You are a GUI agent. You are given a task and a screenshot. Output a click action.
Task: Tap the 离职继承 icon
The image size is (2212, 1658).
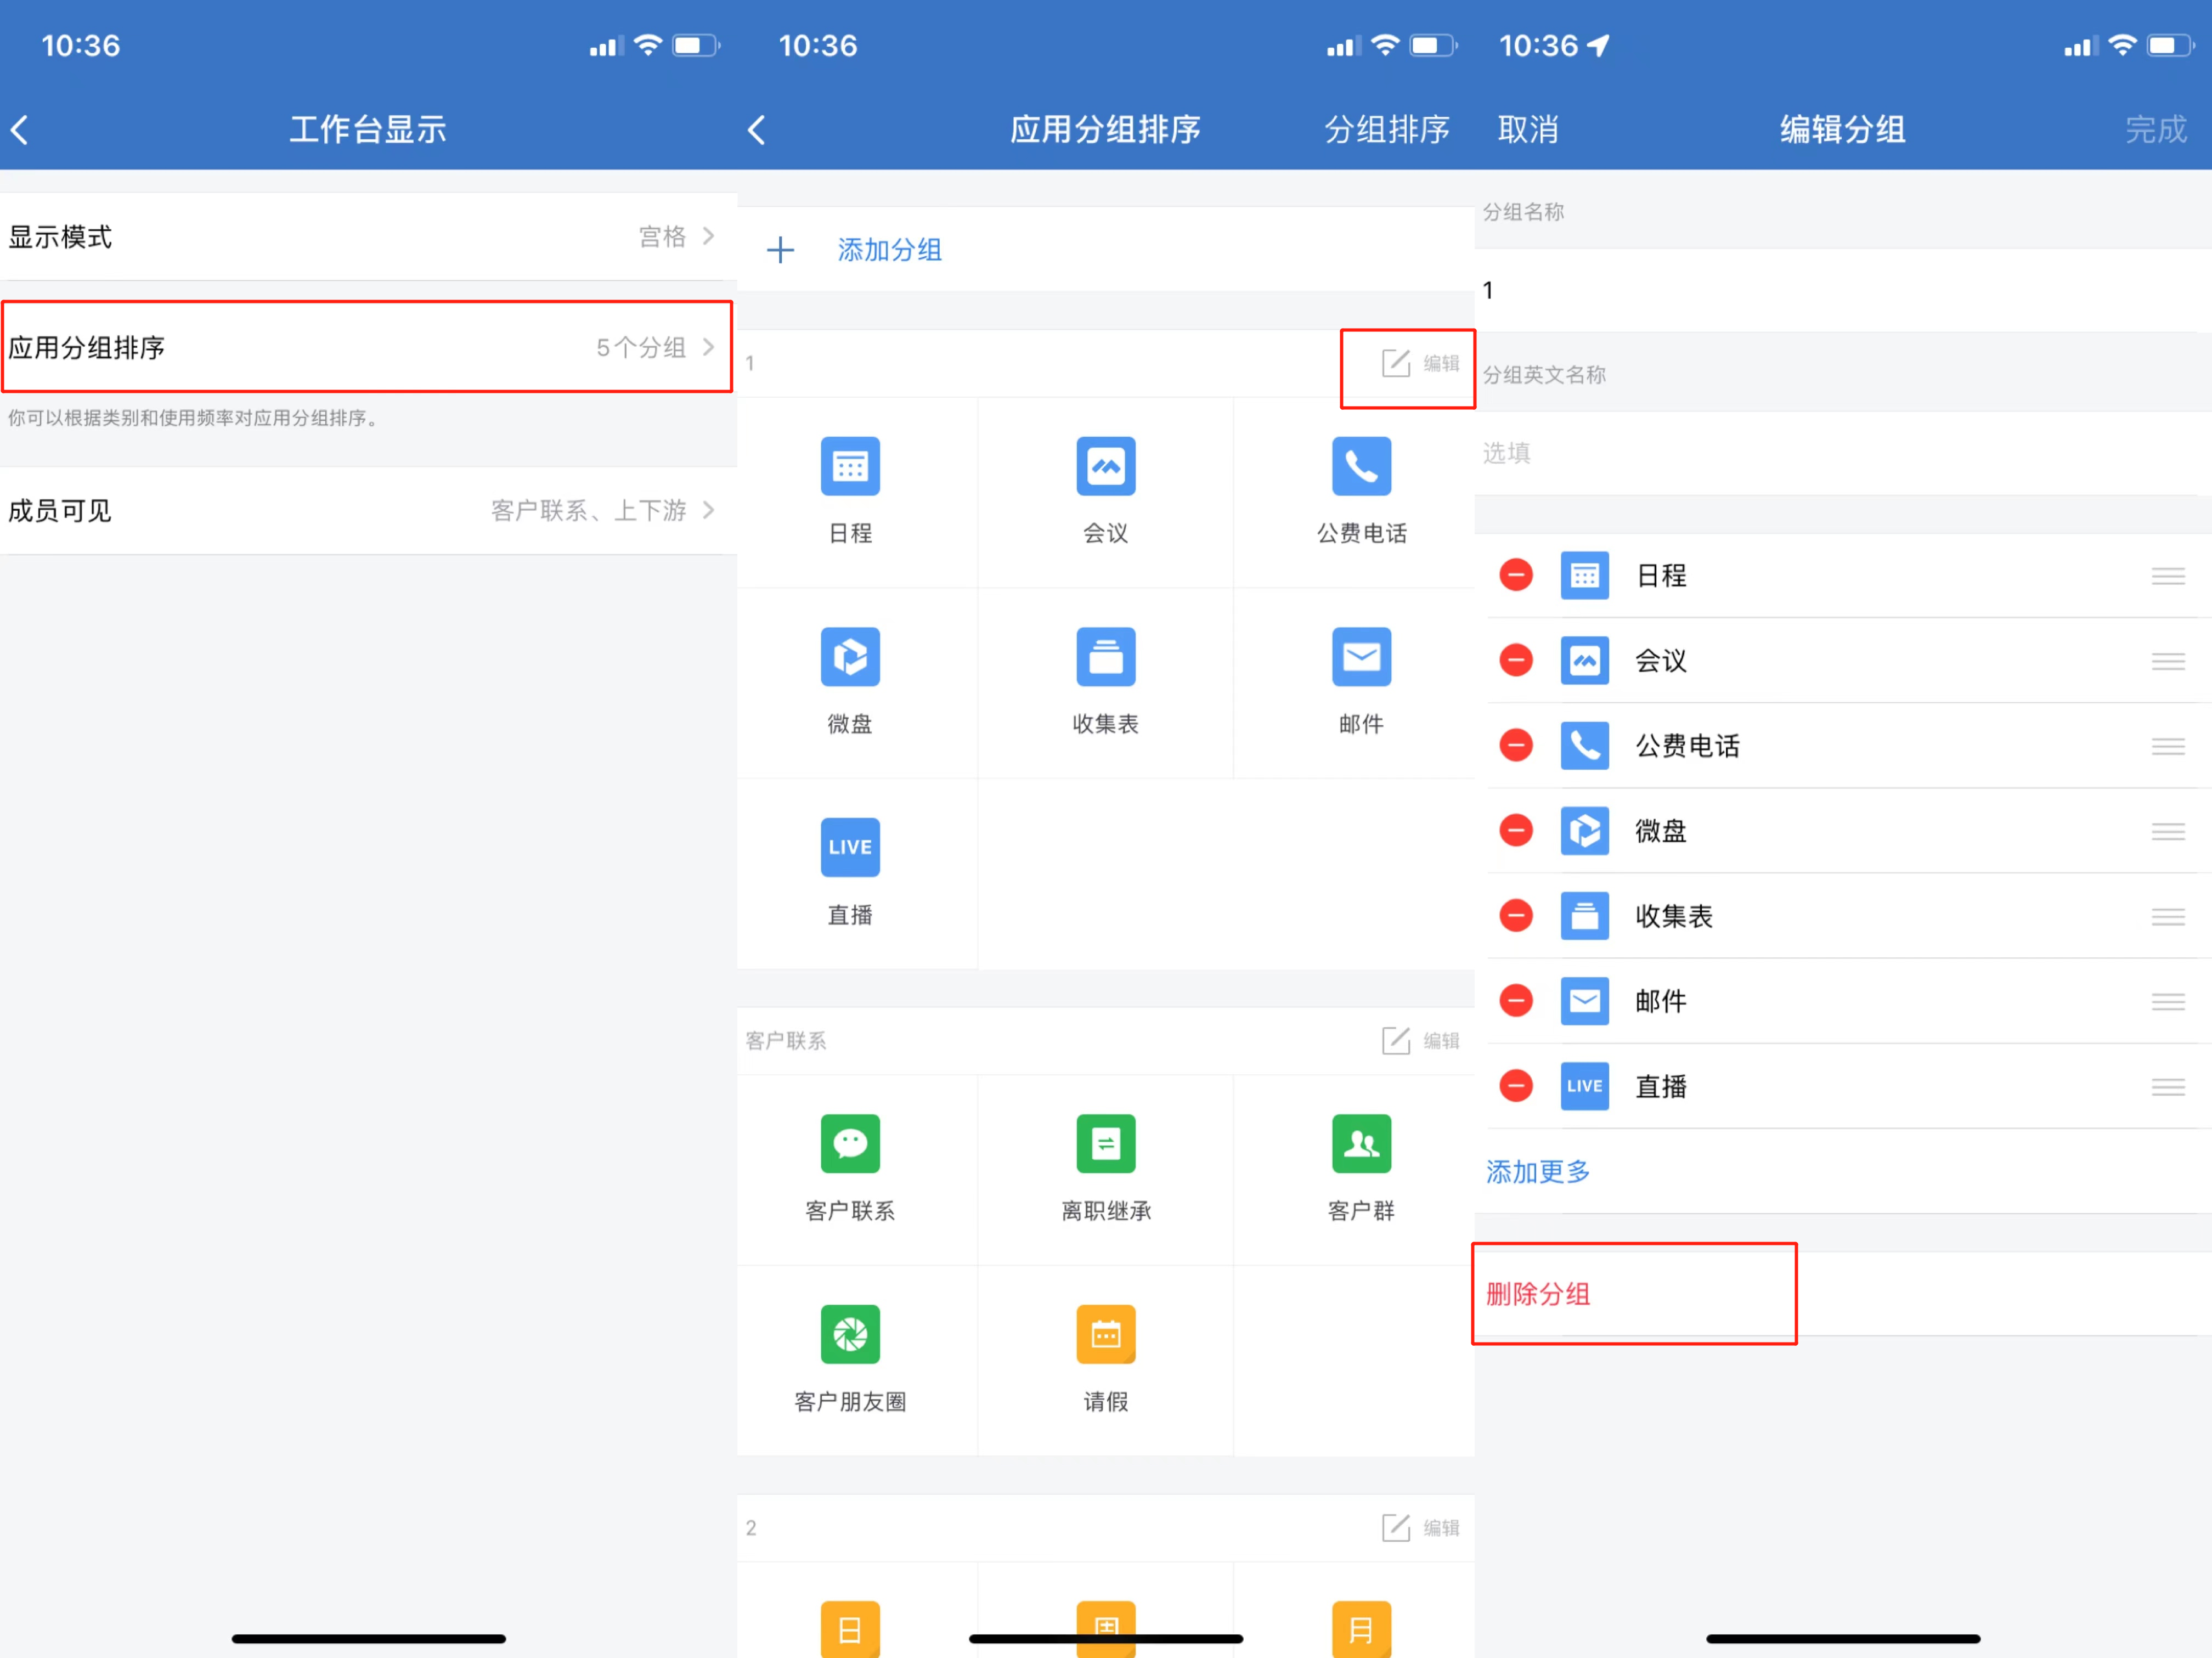(x=1105, y=1143)
